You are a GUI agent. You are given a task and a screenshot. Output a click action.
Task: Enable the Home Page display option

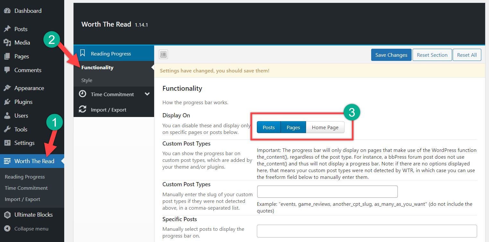tap(325, 127)
